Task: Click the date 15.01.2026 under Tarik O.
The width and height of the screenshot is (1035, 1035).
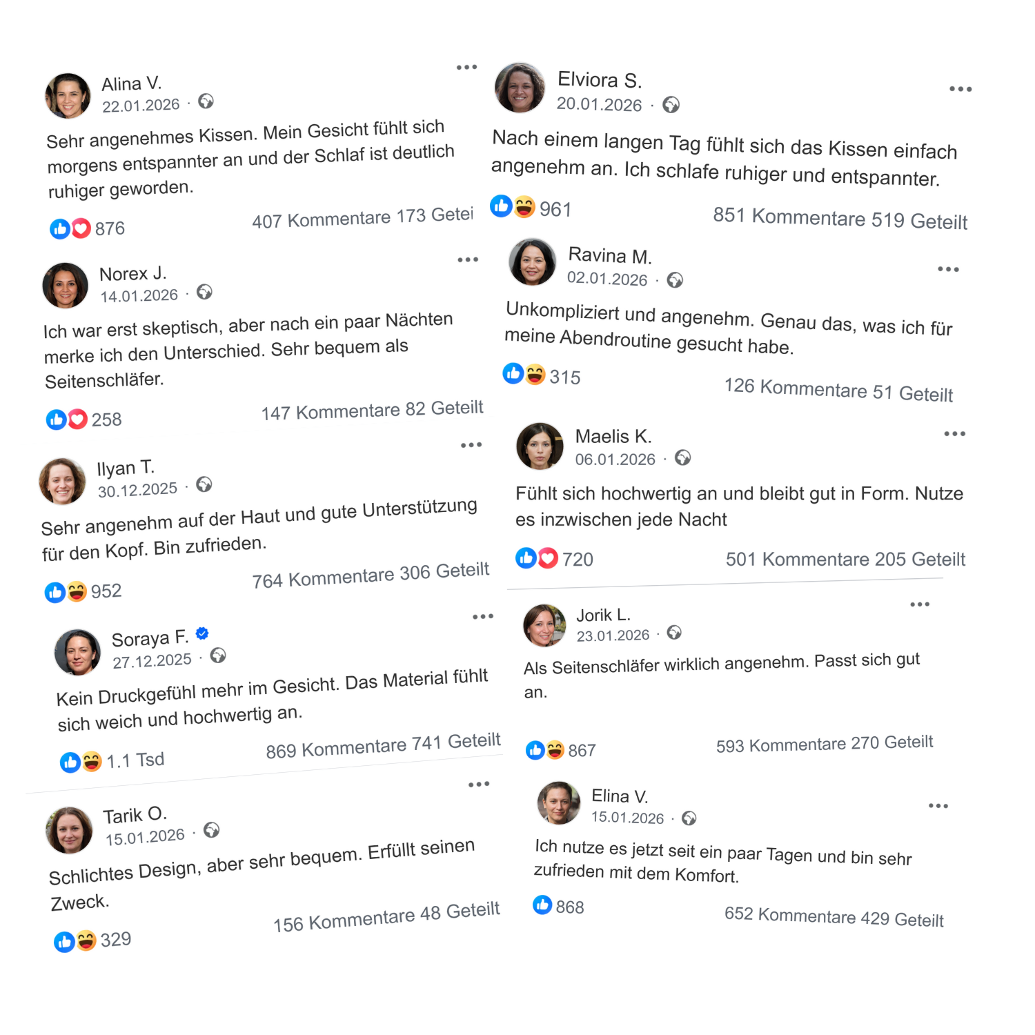Action: [145, 838]
